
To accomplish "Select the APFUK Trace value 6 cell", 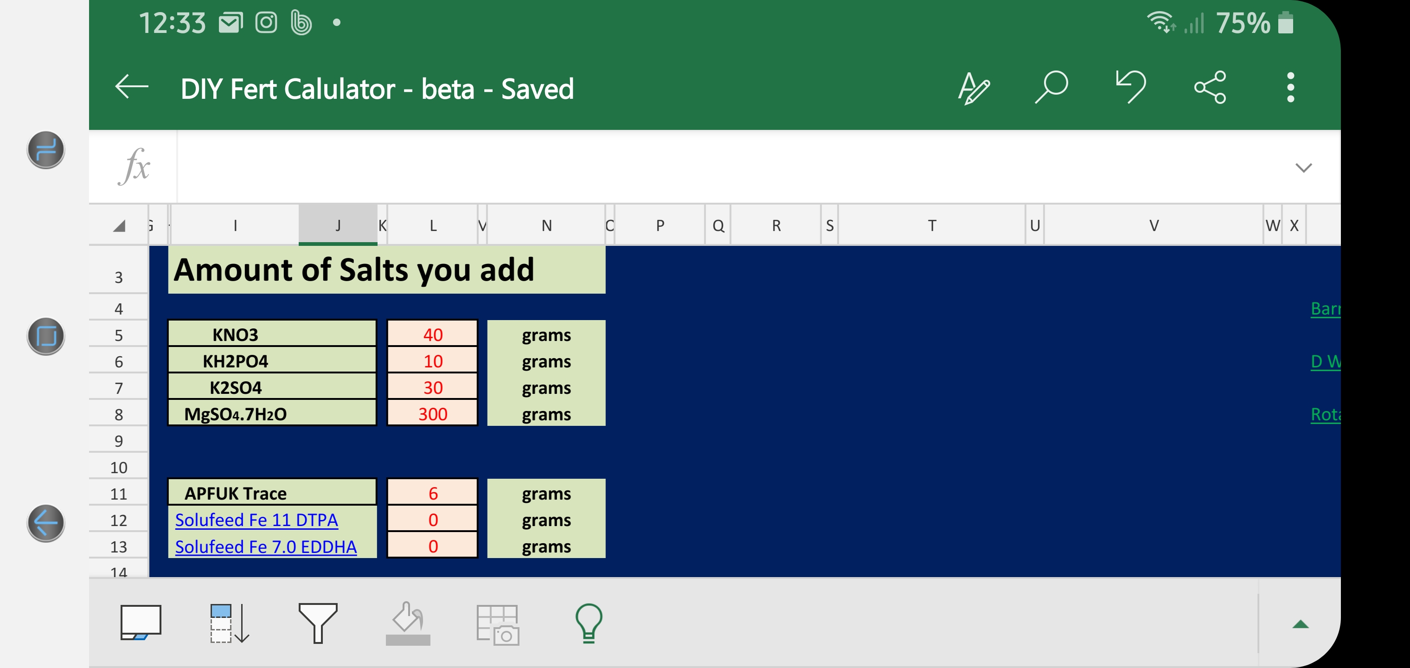I will coord(432,493).
